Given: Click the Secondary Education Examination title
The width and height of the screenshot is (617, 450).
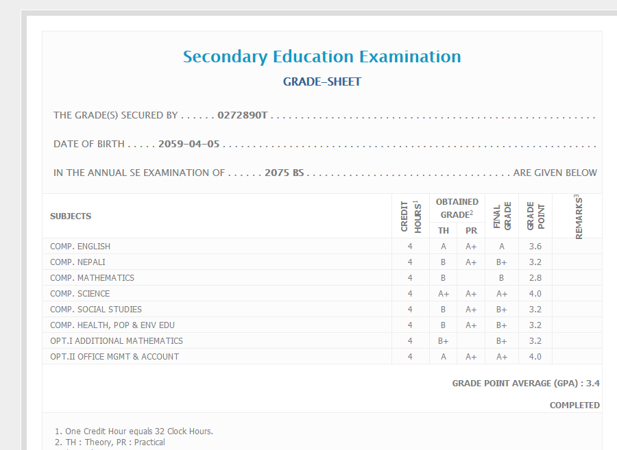Looking at the screenshot, I should click(322, 57).
